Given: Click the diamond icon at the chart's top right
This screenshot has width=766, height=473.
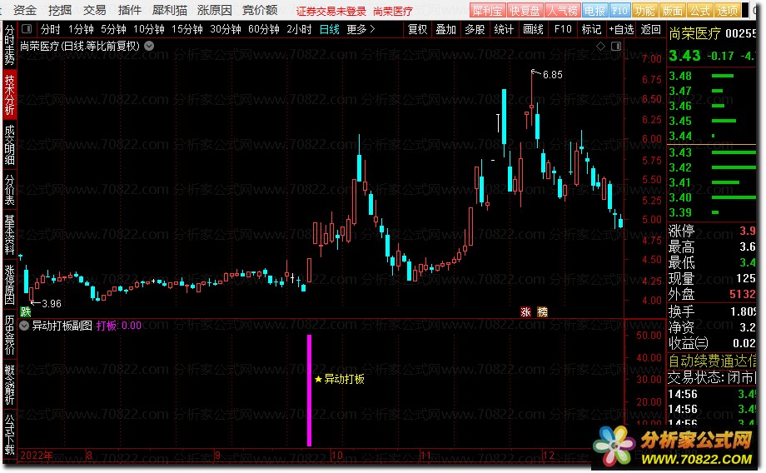Looking at the screenshot, I should click(x=601, y=46).
